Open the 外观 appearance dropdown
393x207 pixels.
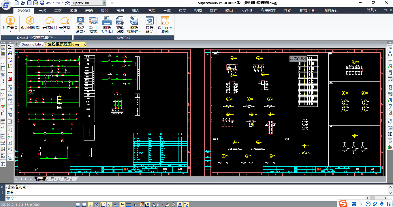[371, 10]
